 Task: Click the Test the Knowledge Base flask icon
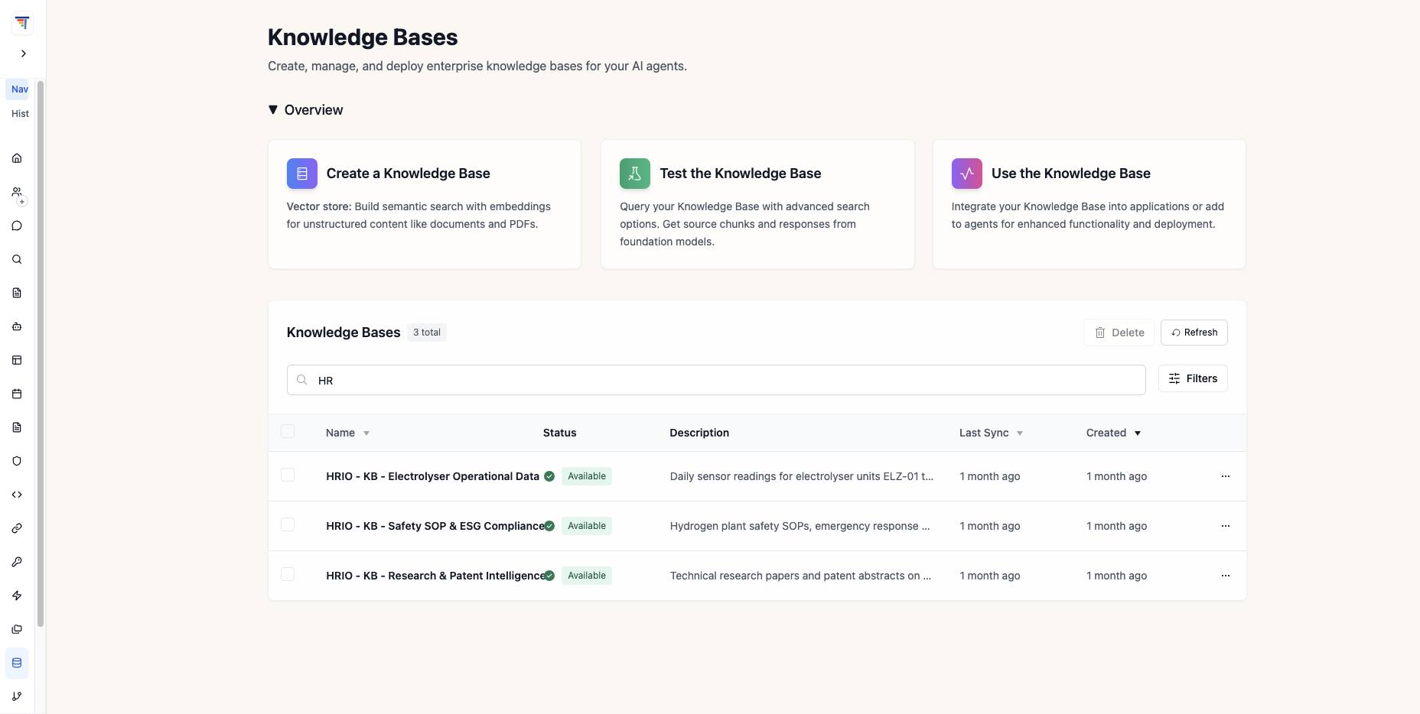click(x=635, y=174)
